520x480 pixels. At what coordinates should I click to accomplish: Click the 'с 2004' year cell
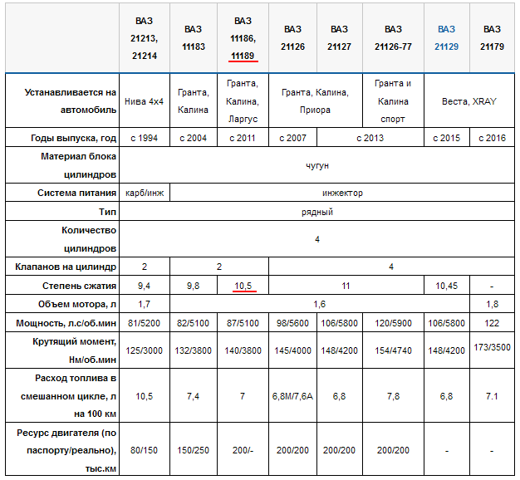(194, 138)
